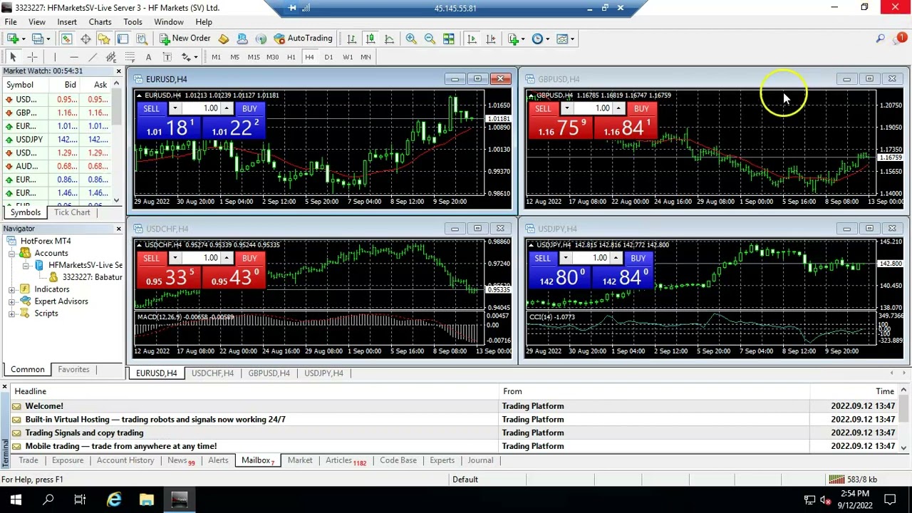This screenshot has height=513, width=912.
Task: Expand the Indicators tree node
Action: click(11, 289)
